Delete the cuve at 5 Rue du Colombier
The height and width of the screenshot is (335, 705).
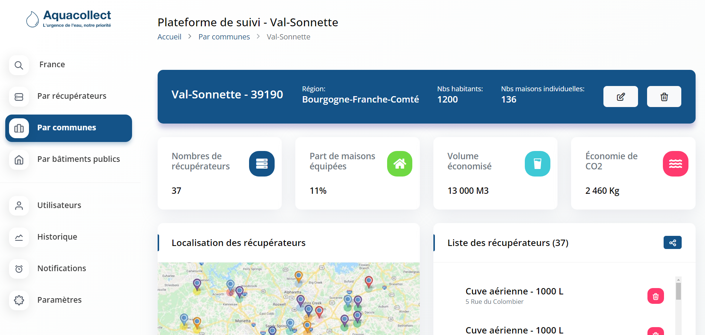coord(655,296)
